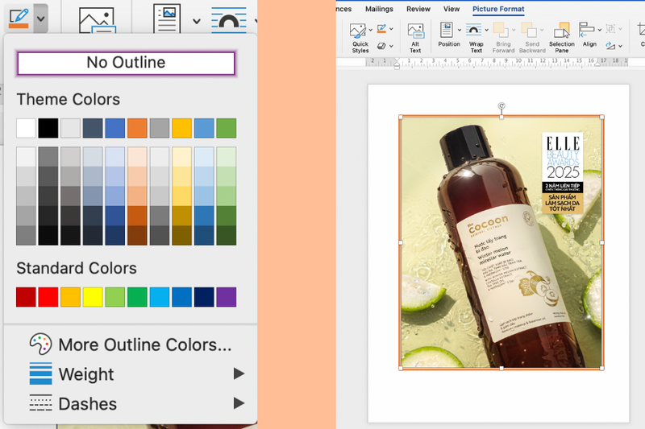Viewport: 645px width, 429px height.
Task: Click the line Weight icon in the menu
Action: [40, 374]
